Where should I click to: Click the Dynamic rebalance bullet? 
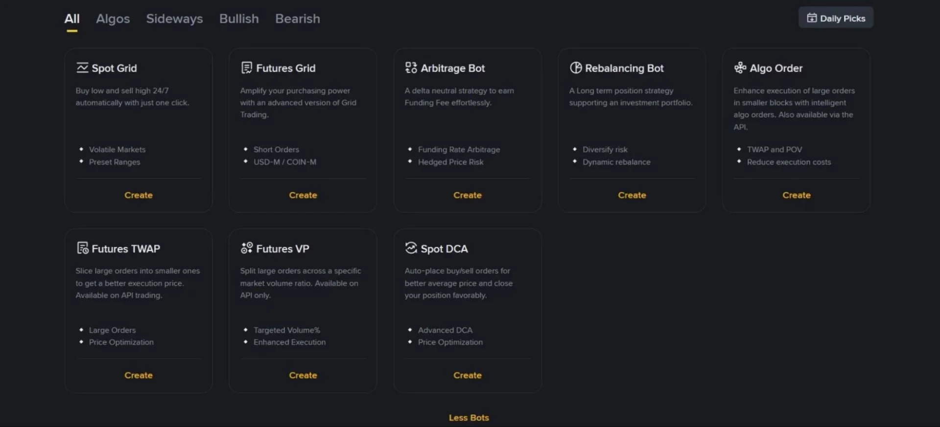coord(616,162)
